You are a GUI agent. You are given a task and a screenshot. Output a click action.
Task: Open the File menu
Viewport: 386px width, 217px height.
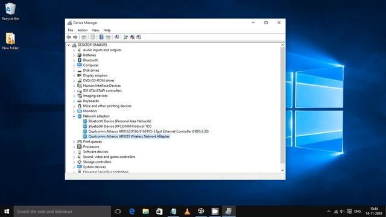[x=71, y=30]
